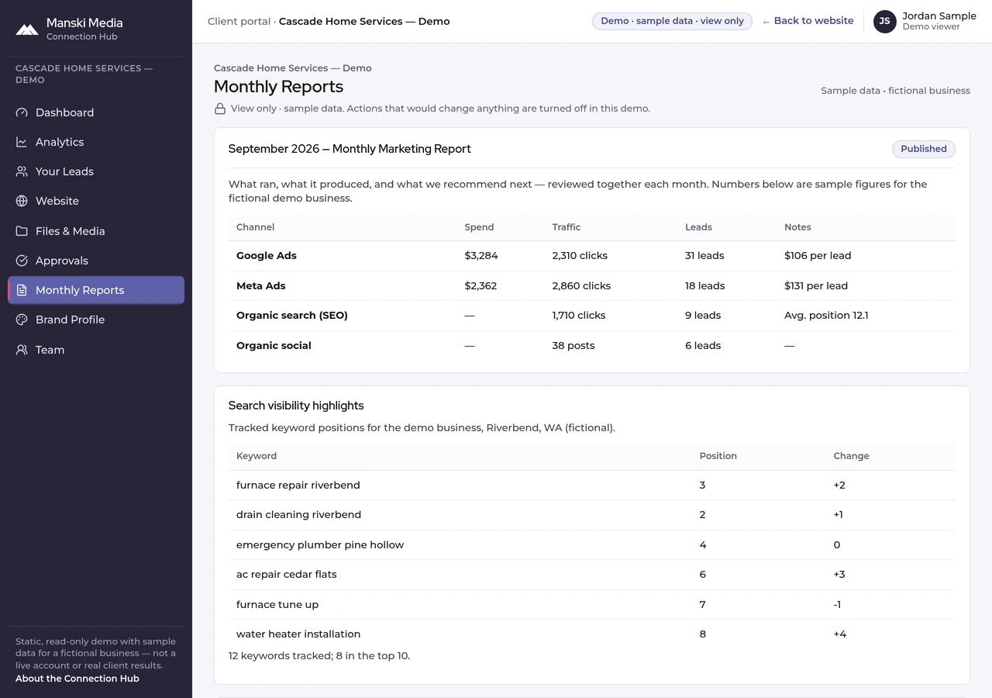Viewport: 992px width, 698px height.
Task: Click the ac repair cedar flats keyword
Action: 287,574
